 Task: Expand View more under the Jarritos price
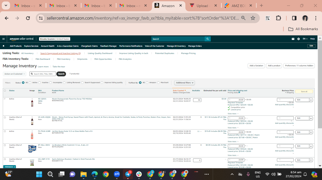click(233, 142)
